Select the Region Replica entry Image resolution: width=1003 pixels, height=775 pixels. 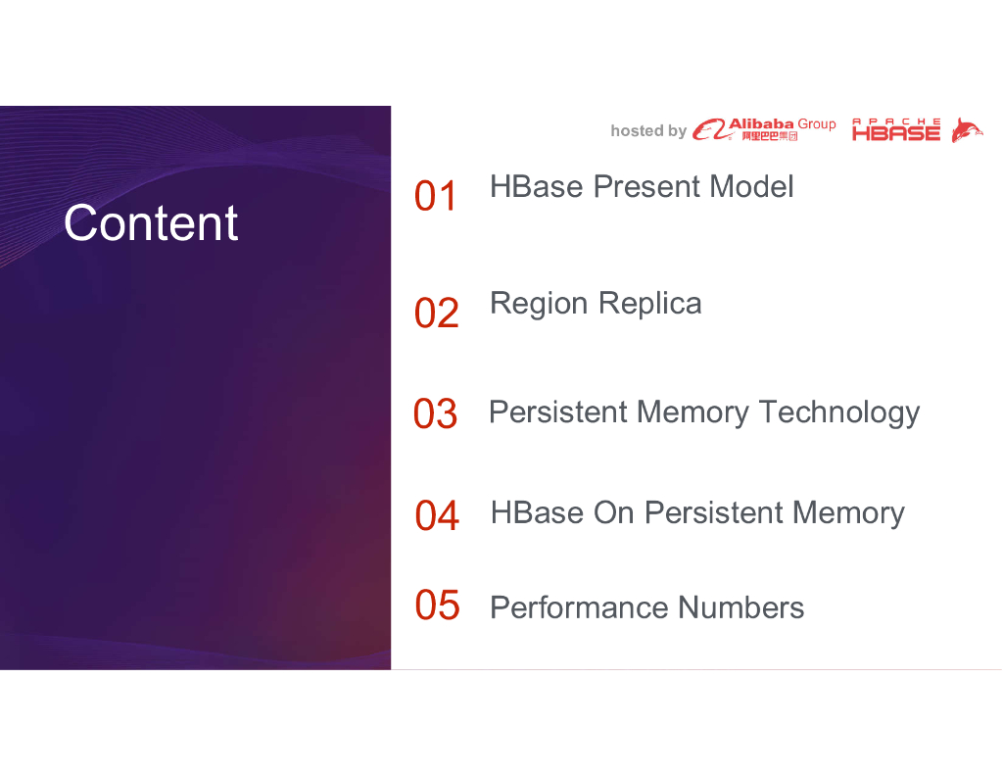[x=596, y=303]
